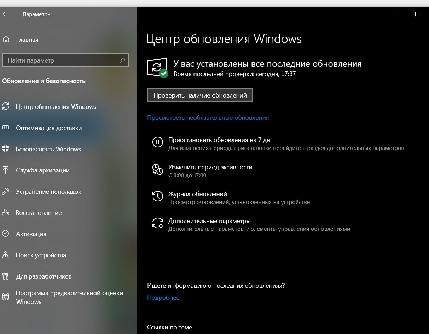Screen dimensions: 429x334
Task: Click text С 8:00 до 17:00
Action: tap(187, 175)
